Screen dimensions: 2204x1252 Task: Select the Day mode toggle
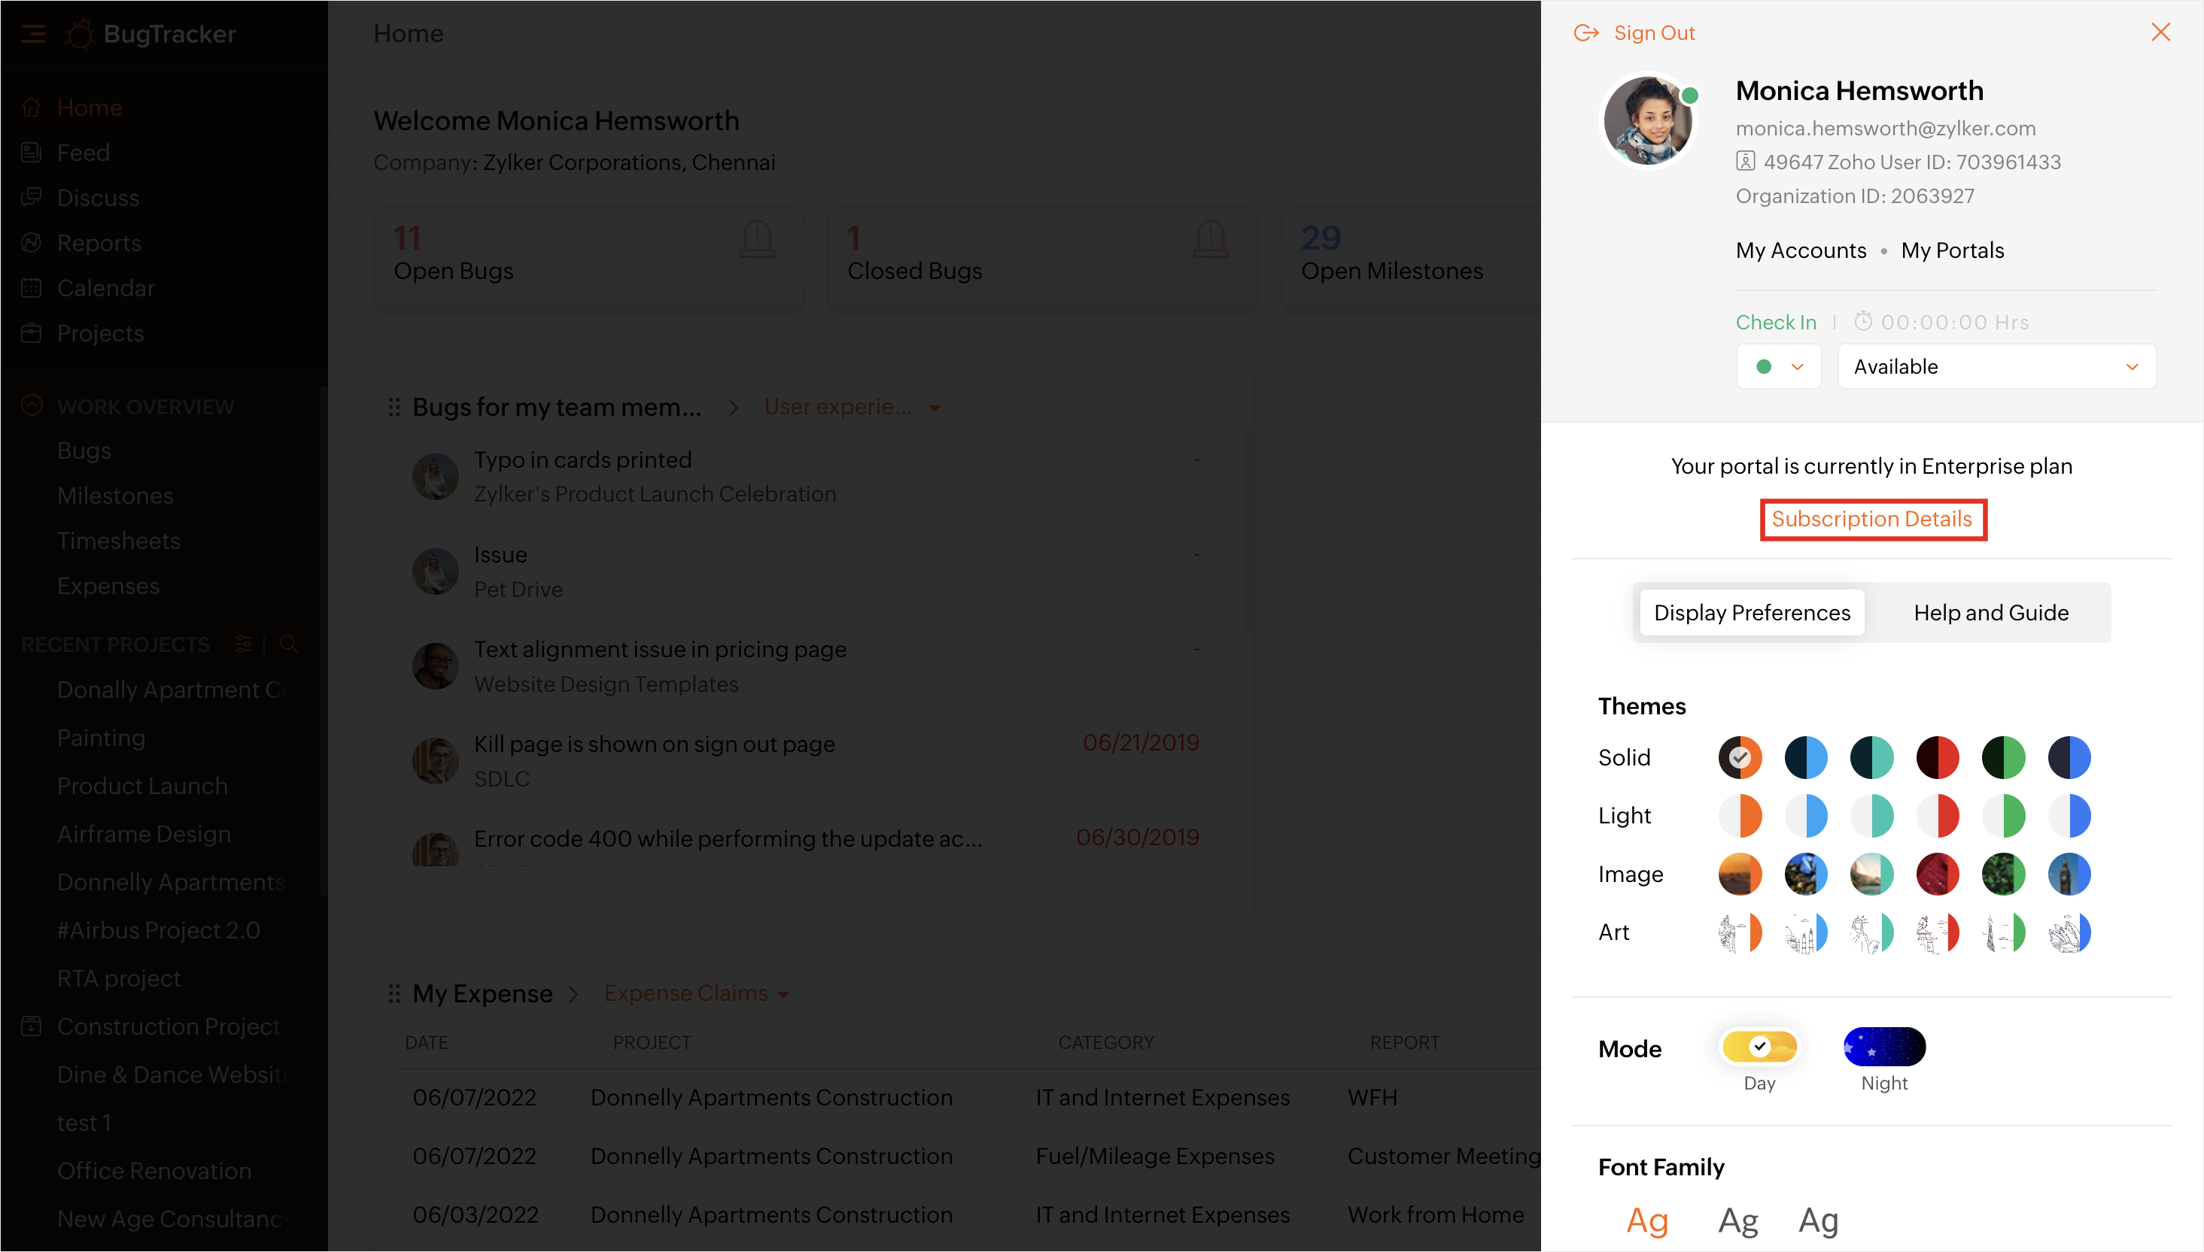point(1759,1047)
